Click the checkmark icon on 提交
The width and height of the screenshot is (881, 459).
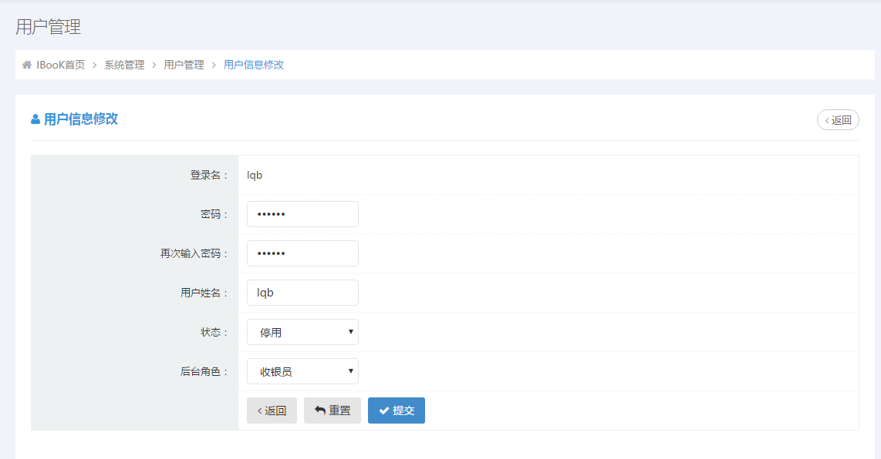(x=383, y=410)
